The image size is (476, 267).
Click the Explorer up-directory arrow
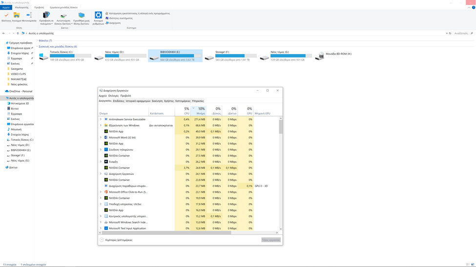pyautogui.click(x=18, y=33)
